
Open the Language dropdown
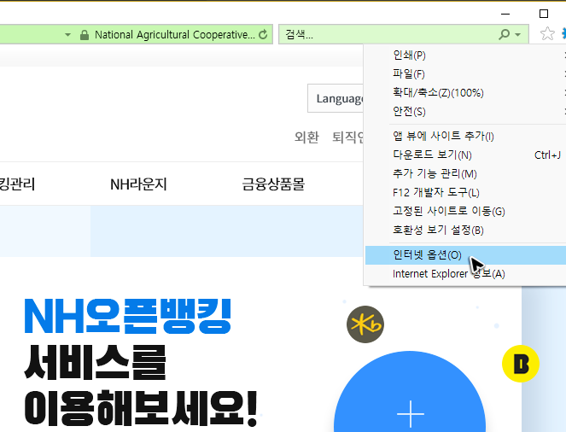[x=336, y=98]
